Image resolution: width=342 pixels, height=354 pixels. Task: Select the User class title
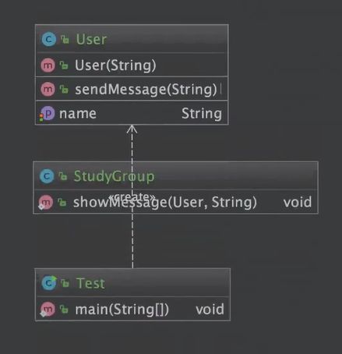tap(91, 40)
